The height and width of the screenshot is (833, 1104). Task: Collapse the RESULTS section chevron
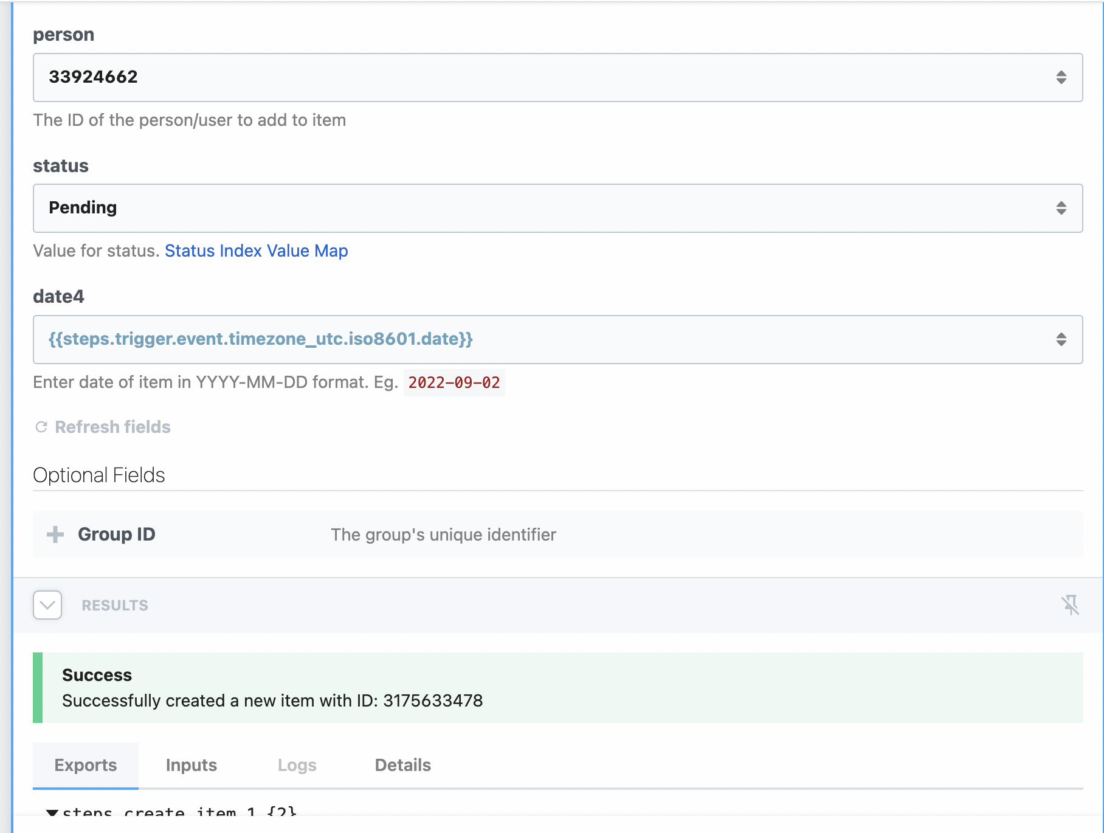pyautogui.click(x=47, y=605)
